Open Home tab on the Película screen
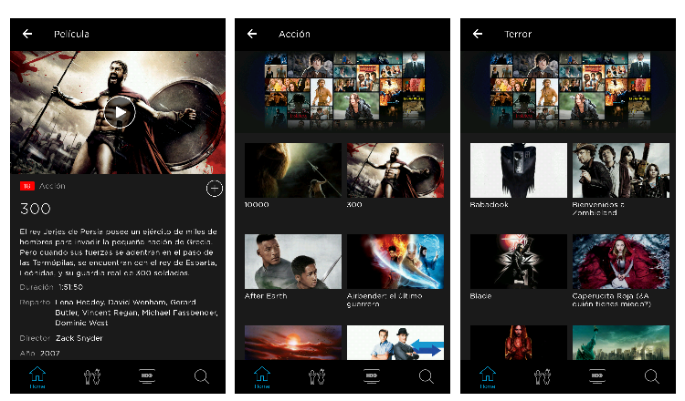The height and width of the screenshot is (401, 685). click(x=37, y=376)
